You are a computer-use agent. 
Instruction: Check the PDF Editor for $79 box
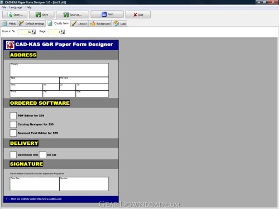click(x=13, y=115)
